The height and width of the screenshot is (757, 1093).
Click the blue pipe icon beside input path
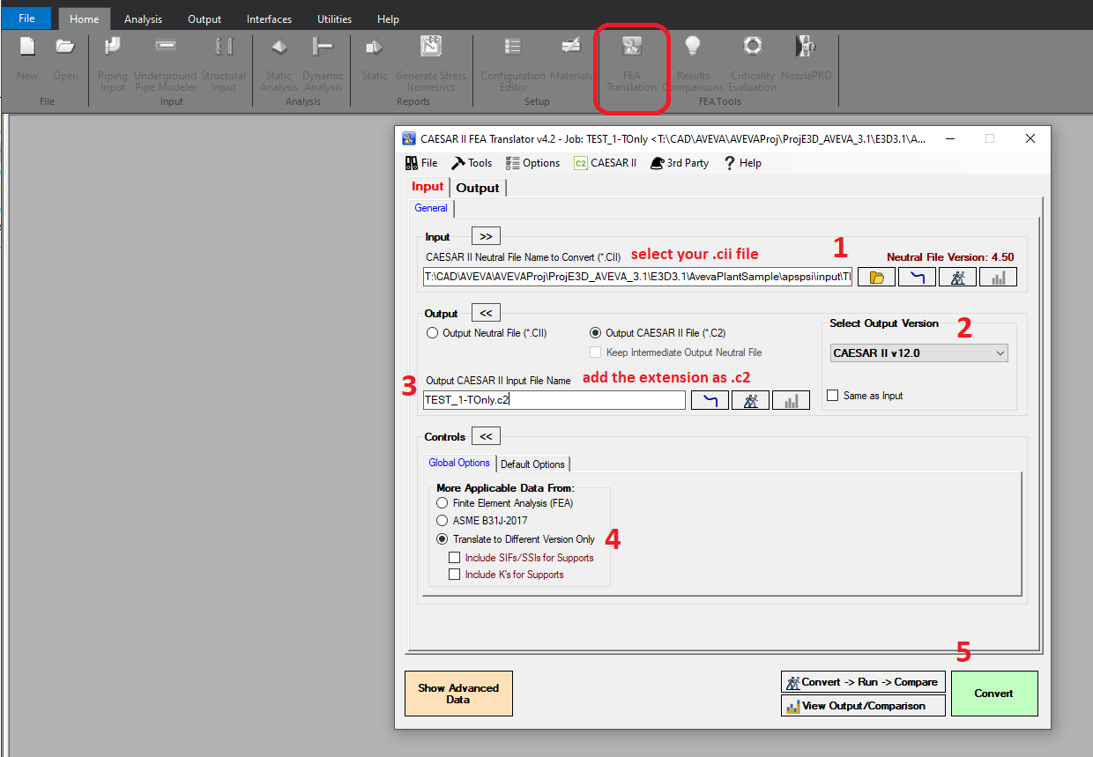(917, 277)
